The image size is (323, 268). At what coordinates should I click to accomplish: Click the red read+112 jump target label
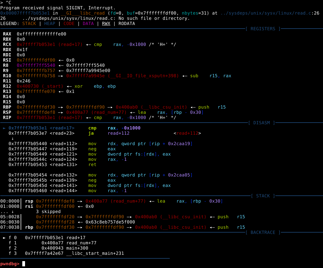point(187,133)
